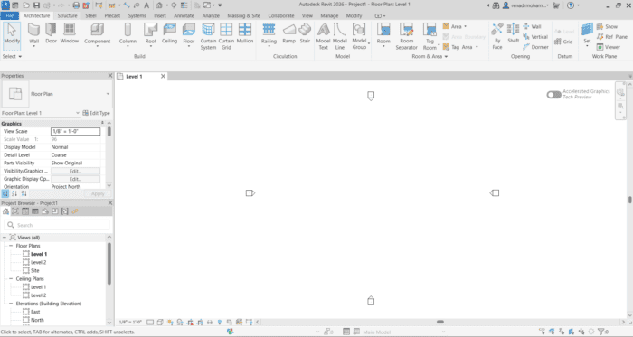Select the Tag Room tool
The width and height of the screenshot is (633, 337).
point(430,36)
